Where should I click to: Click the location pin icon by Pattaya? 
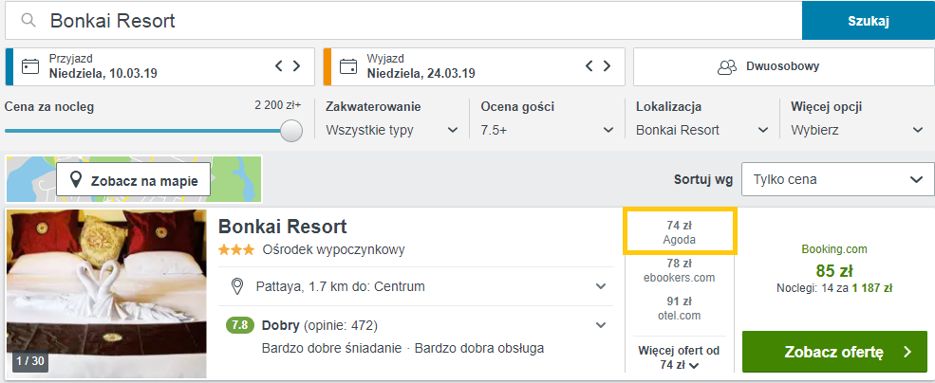[x=237, y=286]
